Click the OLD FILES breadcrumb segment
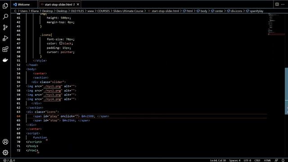Image resolution: width=288 pixels, height=162 pixels. [77, 11]
